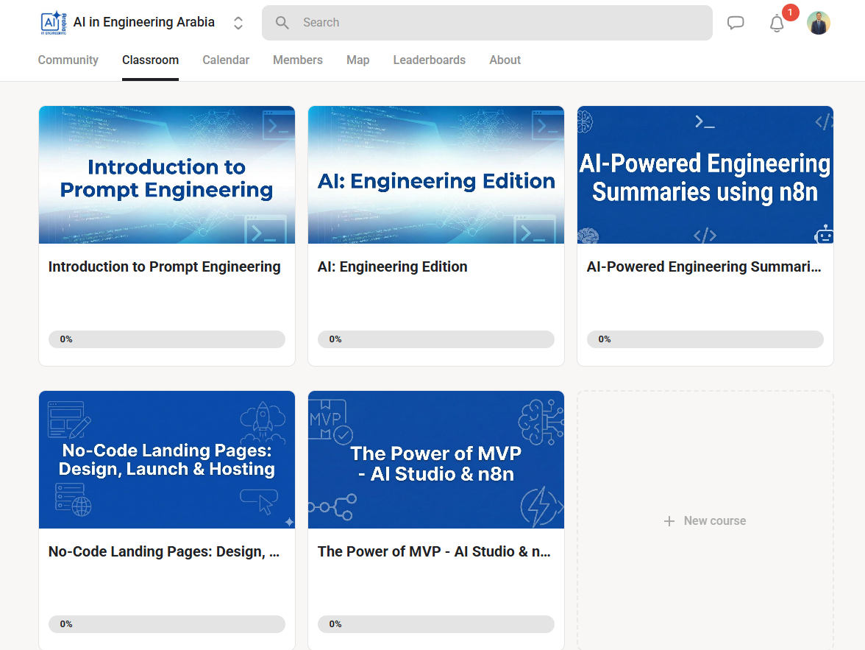Open the AI: Engineering Edition course title
Image resolution: width=865 pixels, height=650 pixels.
[392, 267]
